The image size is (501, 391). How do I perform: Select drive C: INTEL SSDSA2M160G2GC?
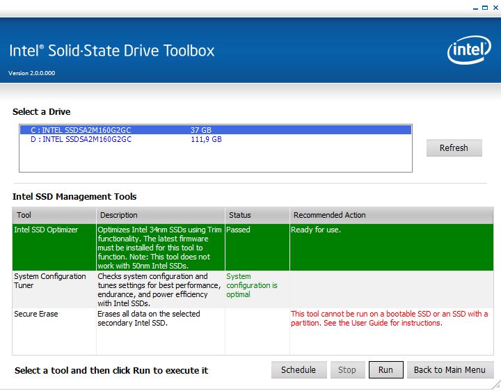[215, 129]
